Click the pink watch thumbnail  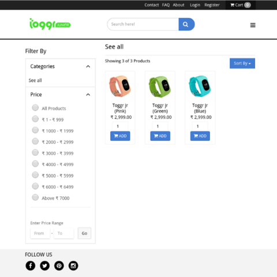(120, 86)
